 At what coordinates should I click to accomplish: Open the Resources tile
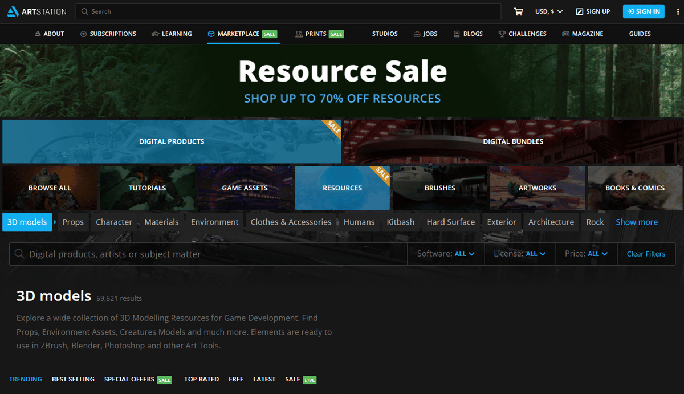[x=343, y=188]
